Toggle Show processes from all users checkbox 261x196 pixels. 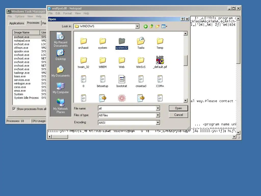(14, 109)
